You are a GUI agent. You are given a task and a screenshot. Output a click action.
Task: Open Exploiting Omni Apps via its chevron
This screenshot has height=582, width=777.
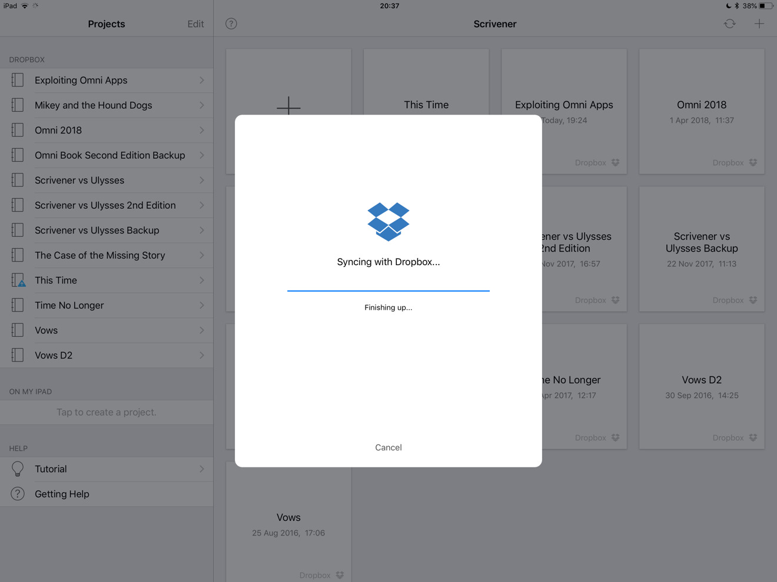[x=202, y=80]
